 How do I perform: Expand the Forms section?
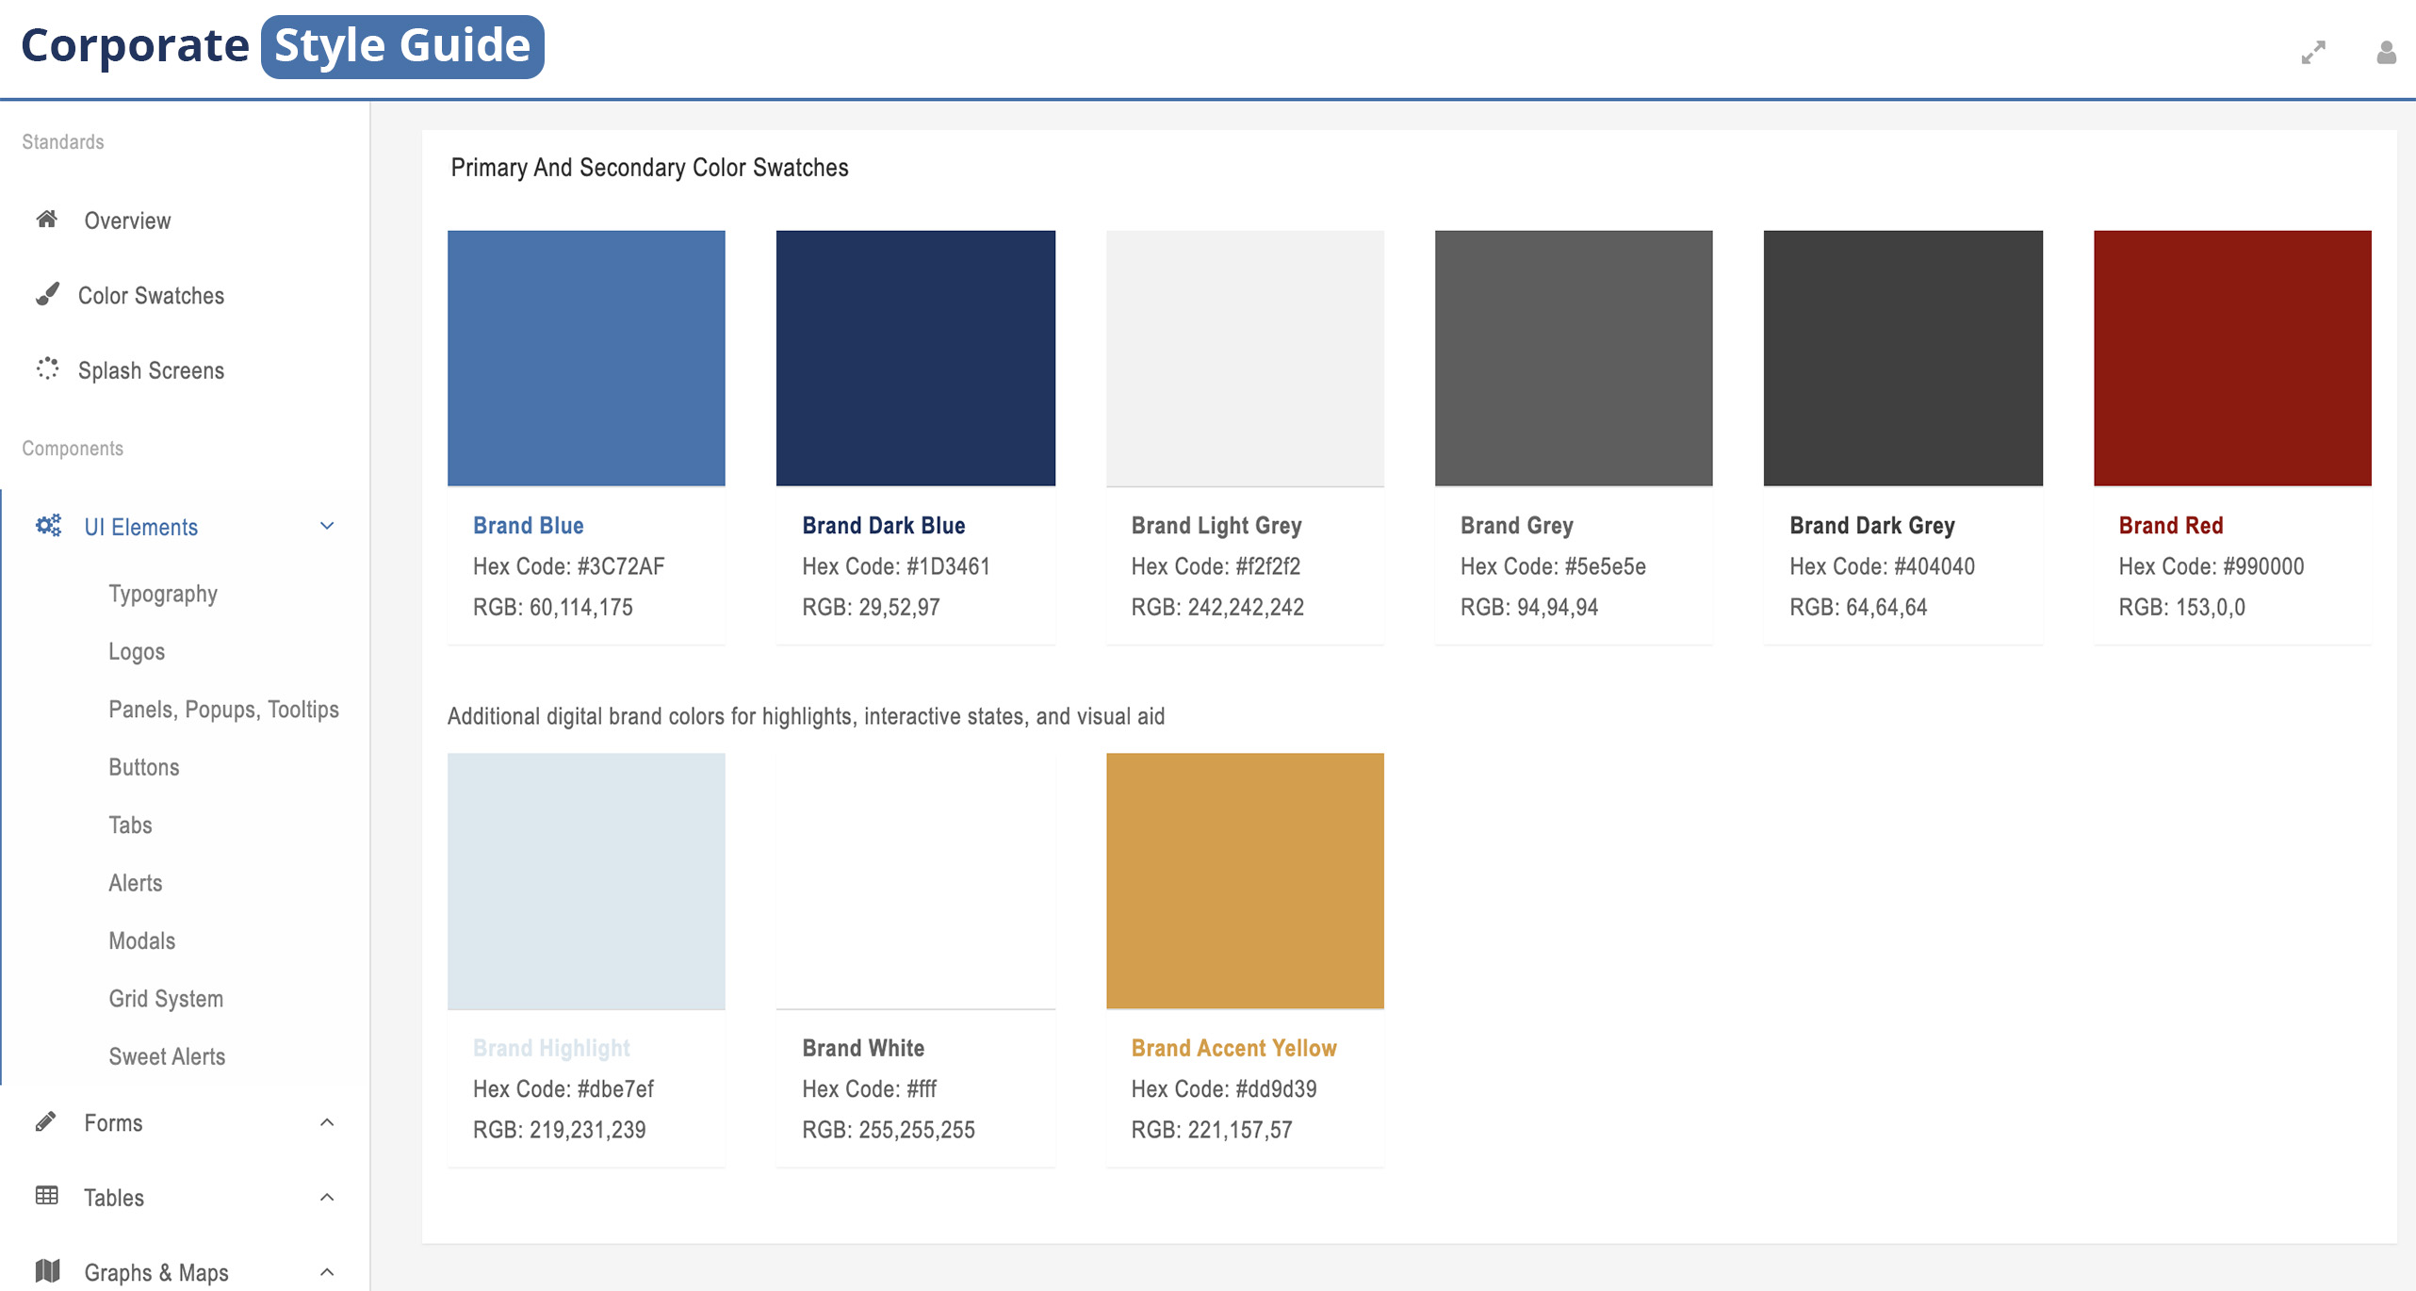coord(327,1121)
